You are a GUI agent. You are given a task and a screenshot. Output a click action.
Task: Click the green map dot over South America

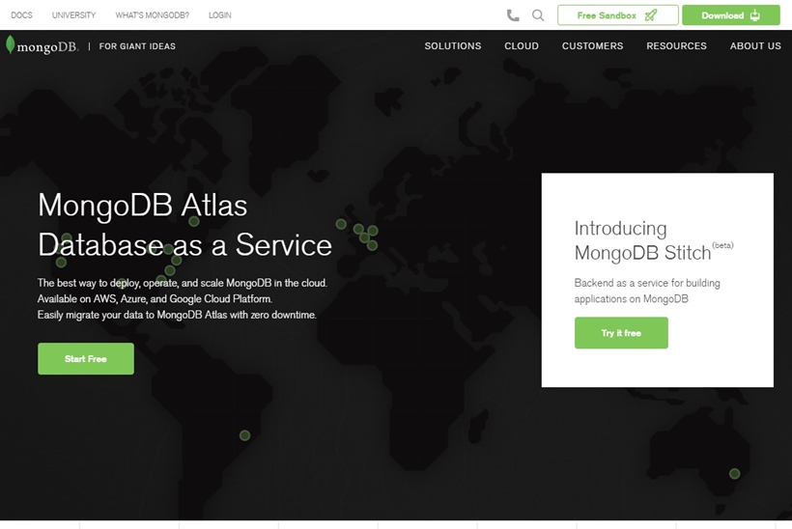pyautogui.click(x=244, y=435)
